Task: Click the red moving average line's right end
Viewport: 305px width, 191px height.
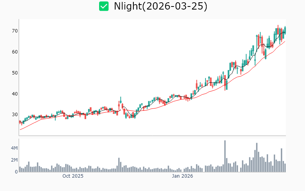Action: 285,41
